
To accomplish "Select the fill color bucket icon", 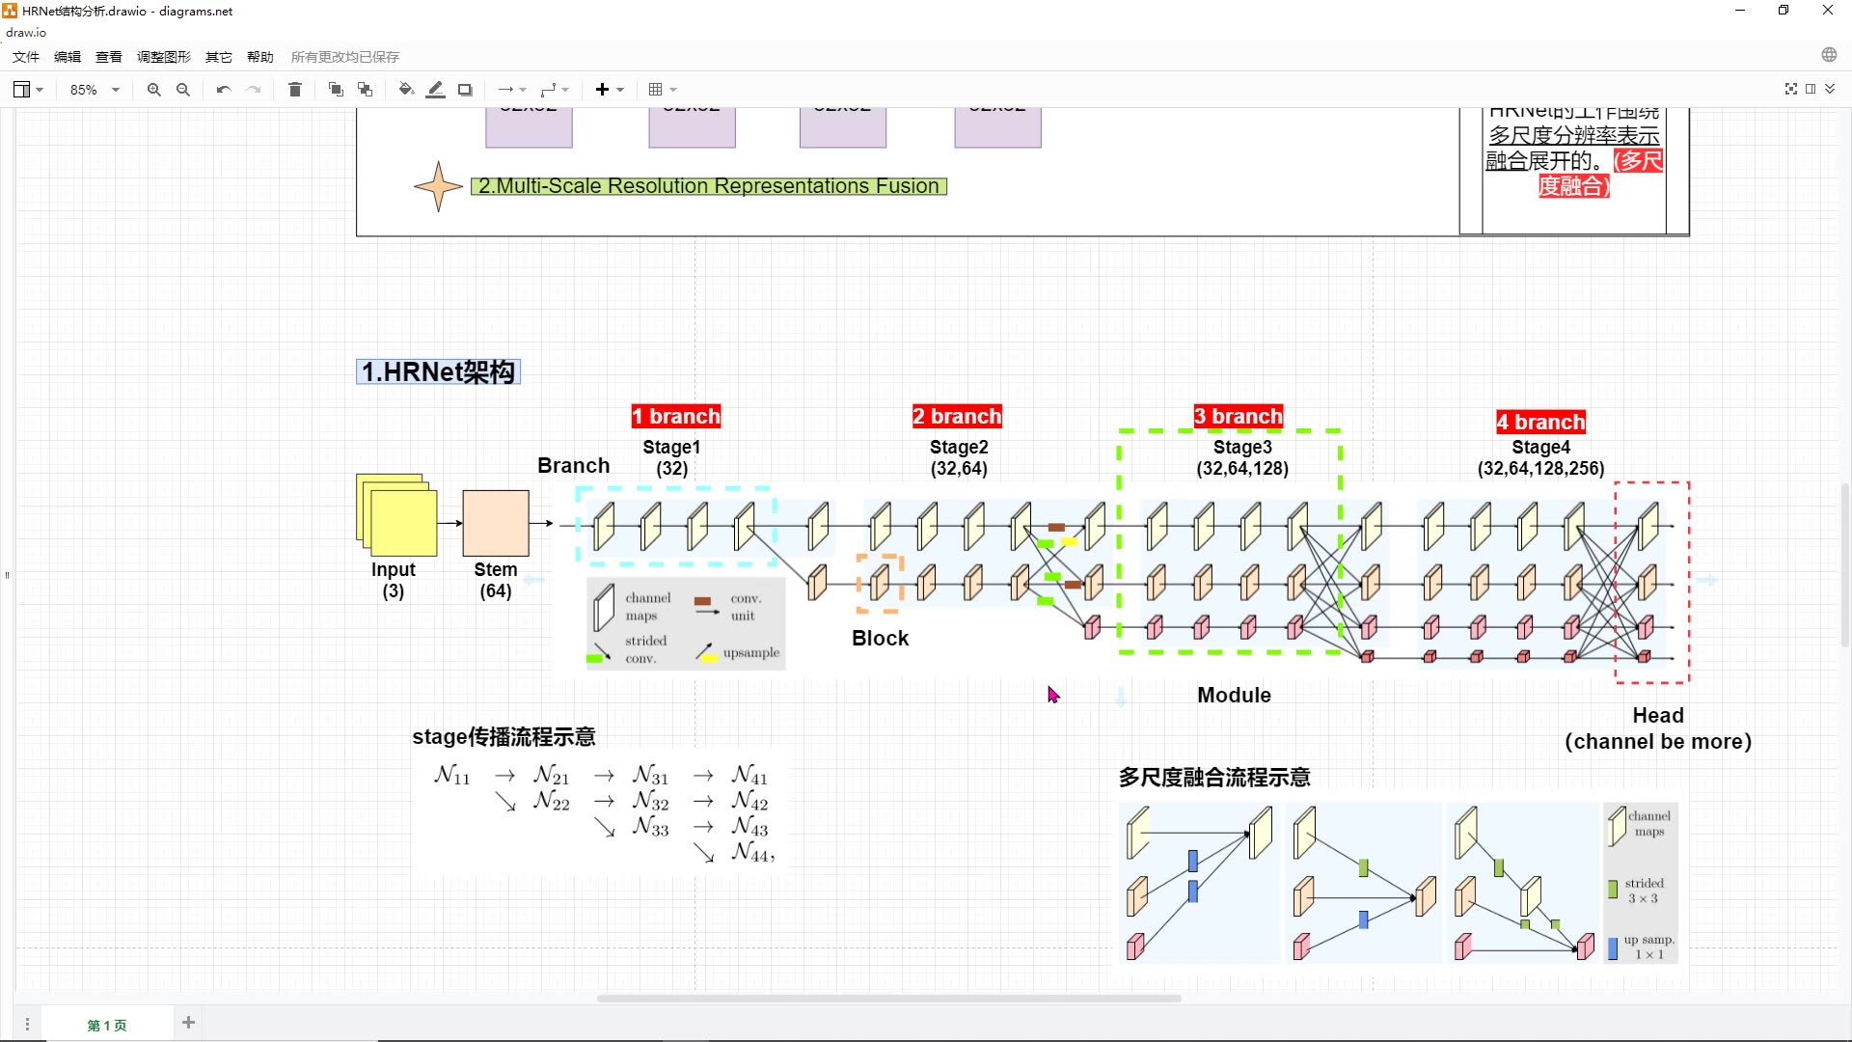I will (x=406, y=89).
